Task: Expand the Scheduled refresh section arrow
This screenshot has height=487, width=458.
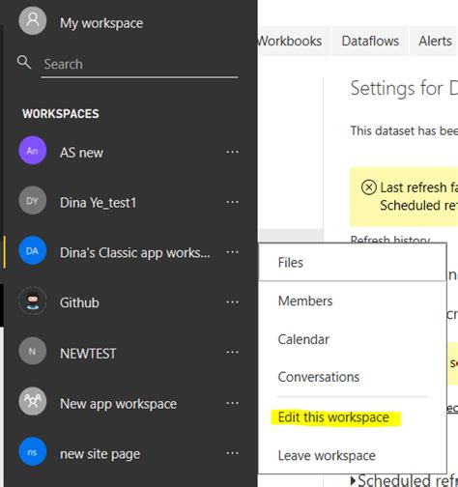Action: click(353, 480)
